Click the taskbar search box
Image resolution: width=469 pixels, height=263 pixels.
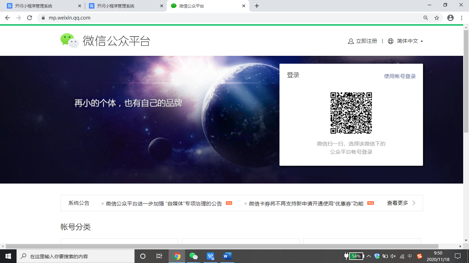click(76, 256)
